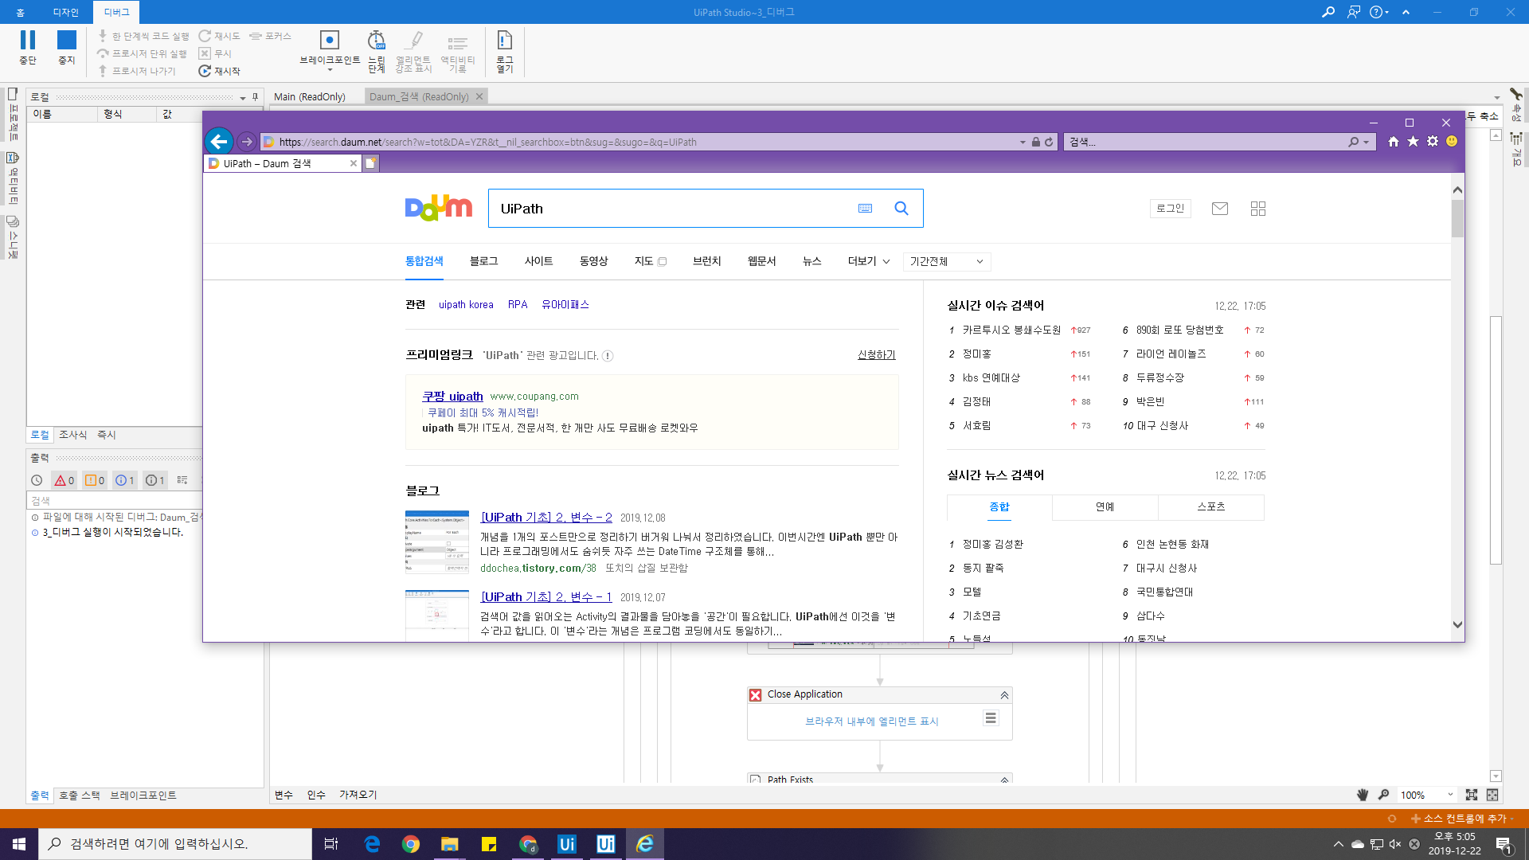Click the browser back arrow button
Image resolution: width=1529 pixels, height=860 pixels.
pyautogui.click(x=219, y=142)
